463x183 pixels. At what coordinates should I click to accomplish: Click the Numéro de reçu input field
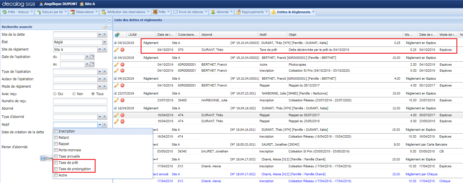click(80, 101)
